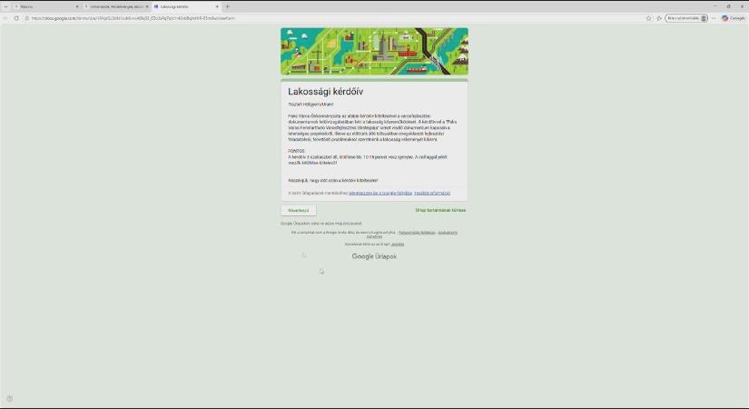Click the form city header image

(374, 51)
